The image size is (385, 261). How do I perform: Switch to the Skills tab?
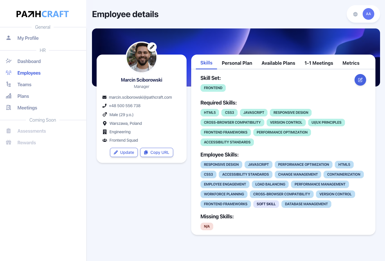coord(206,63)
